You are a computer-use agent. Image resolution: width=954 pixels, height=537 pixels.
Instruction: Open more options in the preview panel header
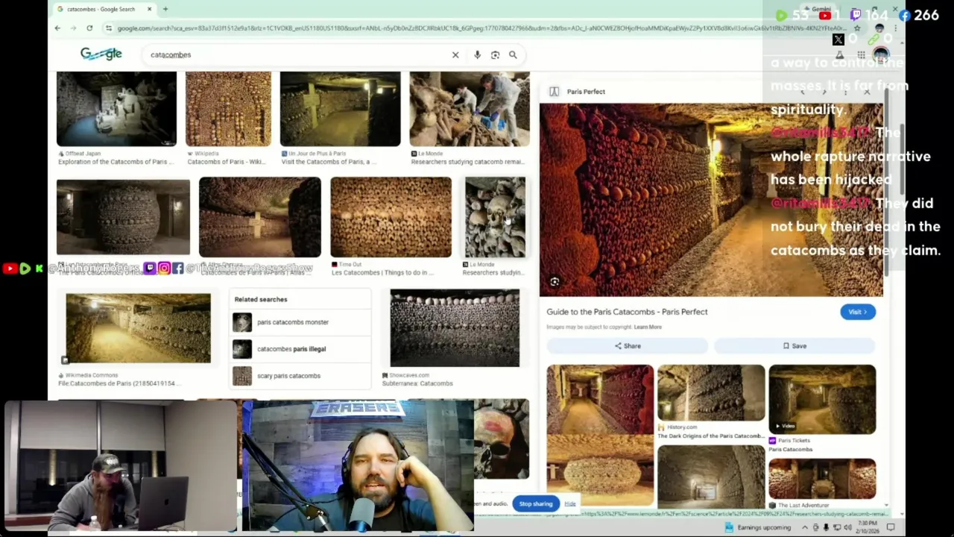pos(846,92)
